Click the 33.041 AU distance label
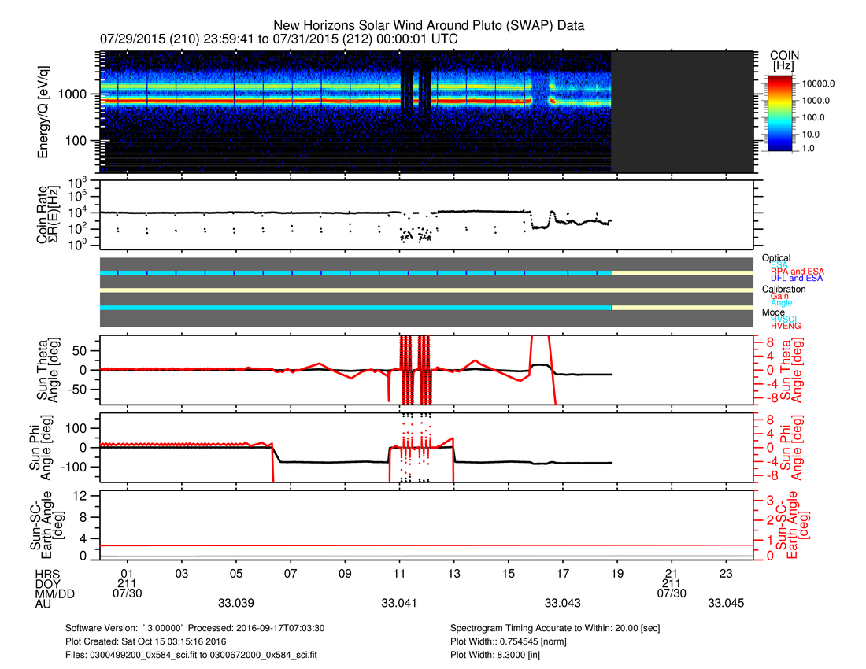Viewport: 866px width, 669px height. [400, 603]
